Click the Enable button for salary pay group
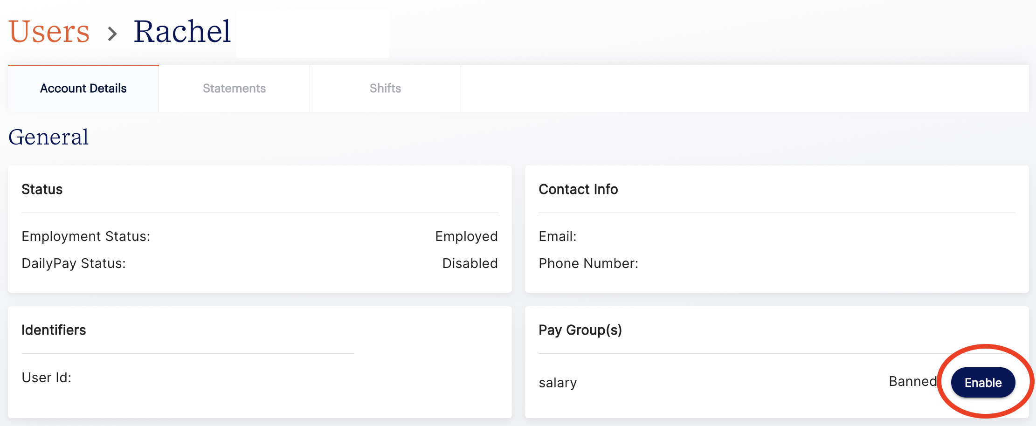 (983, 383)
